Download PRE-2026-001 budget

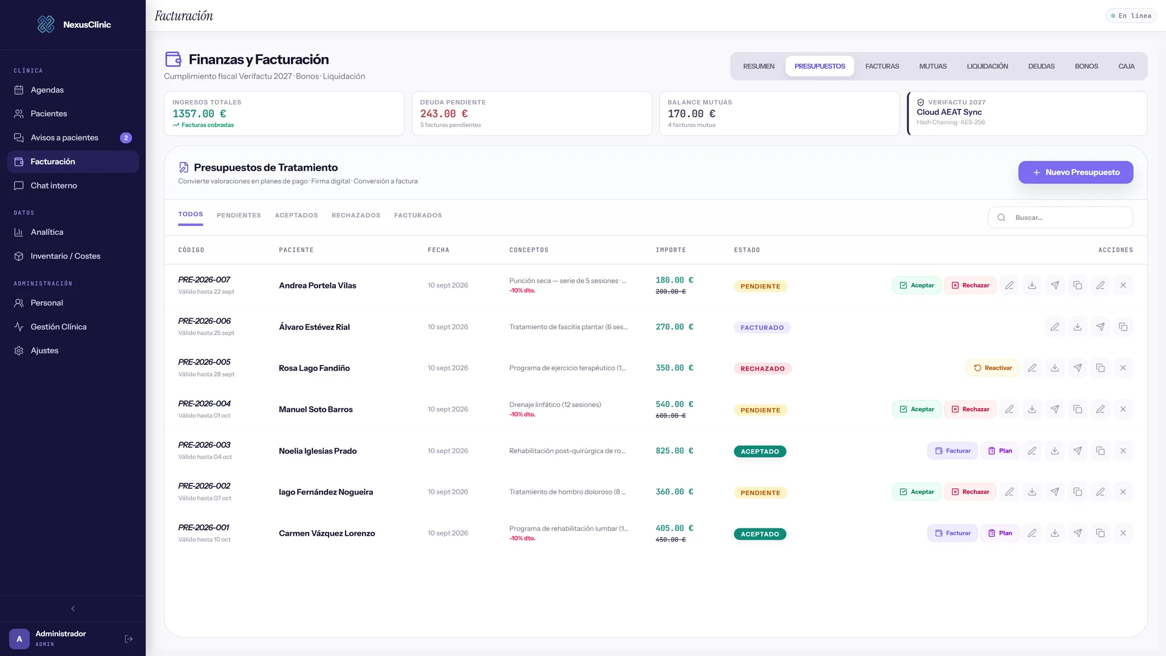[1055, 533]
